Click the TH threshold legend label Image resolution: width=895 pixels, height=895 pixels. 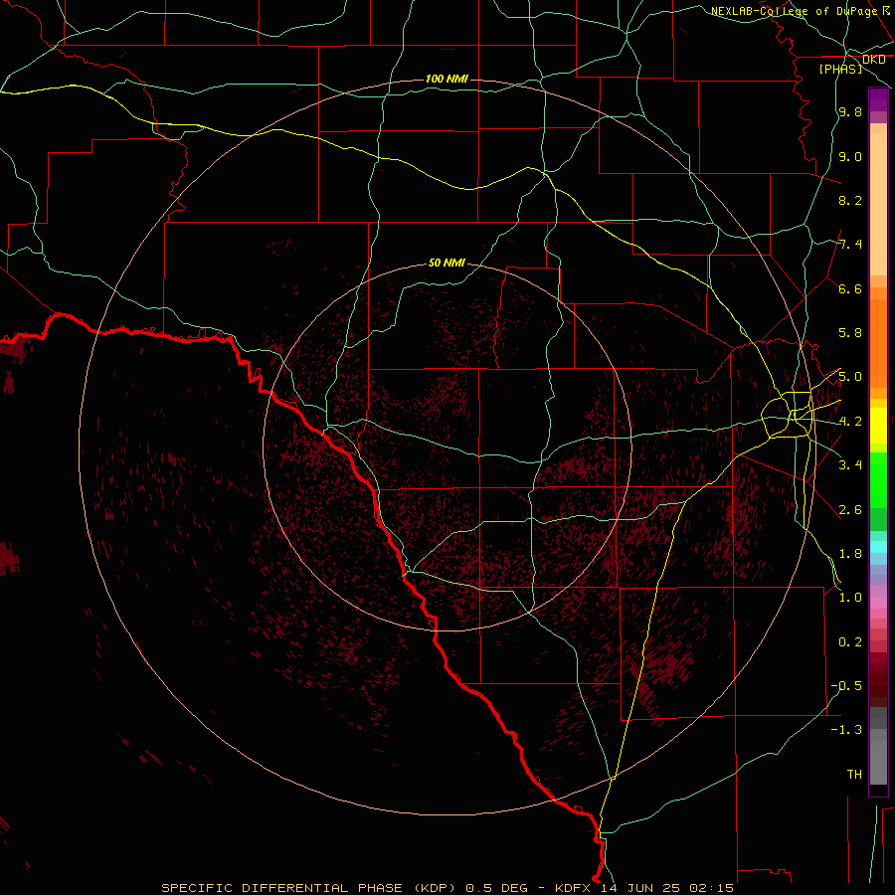pos(854,775)
